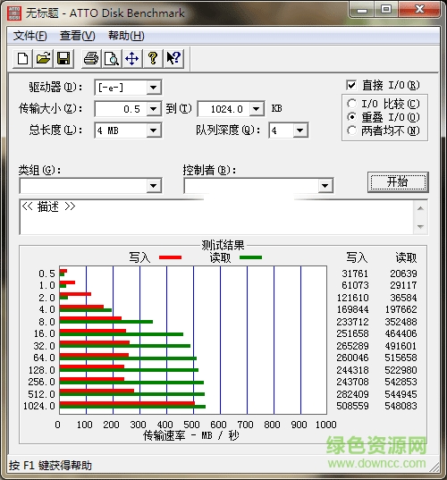Image resolution: width=447 pixels, height=480 pixels.
Task: Click the ATTO app icon in title bar
Action: (x=14, y=13)
